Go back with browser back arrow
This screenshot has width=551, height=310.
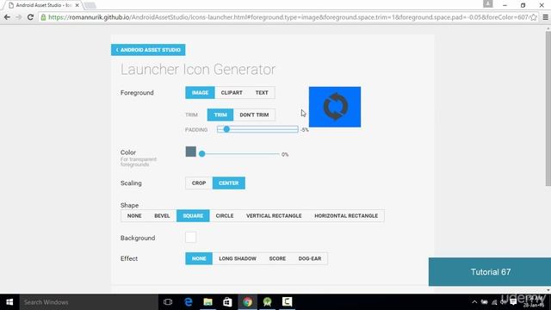tap(7, 17)
